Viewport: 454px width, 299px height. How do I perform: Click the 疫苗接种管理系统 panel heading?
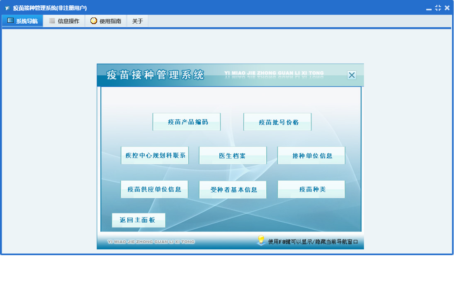pos(155,75)
